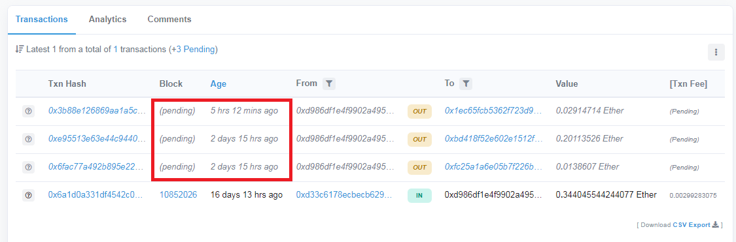Screen dimensions: 736x242
Task: Click To address 0xd986df1e4f9902a495 in last row
Action: [493, 195]
